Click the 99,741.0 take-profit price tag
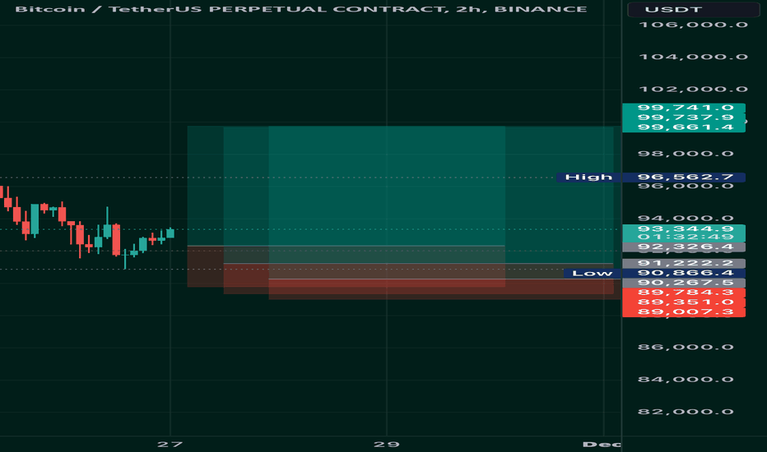This screenshot has height=452, width=767. click(684, 108)
